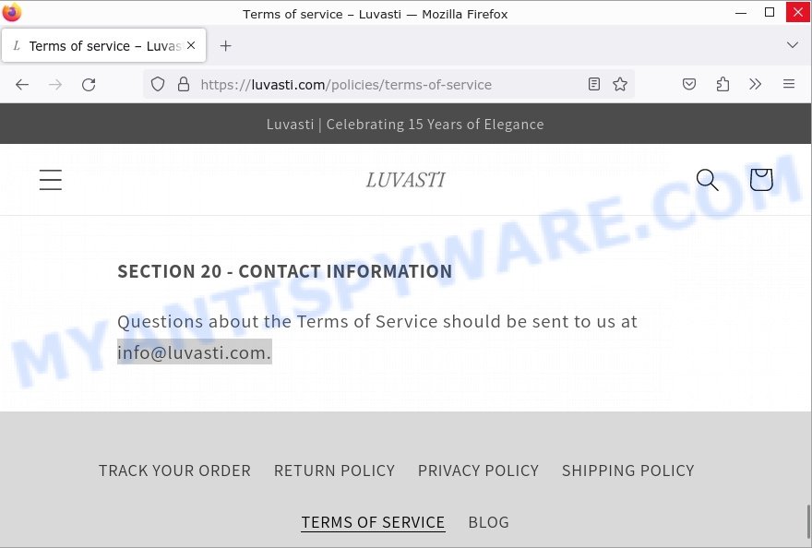812x548 pixels.
Task: Close the Firefox window
Action: (x=798, y=12)
